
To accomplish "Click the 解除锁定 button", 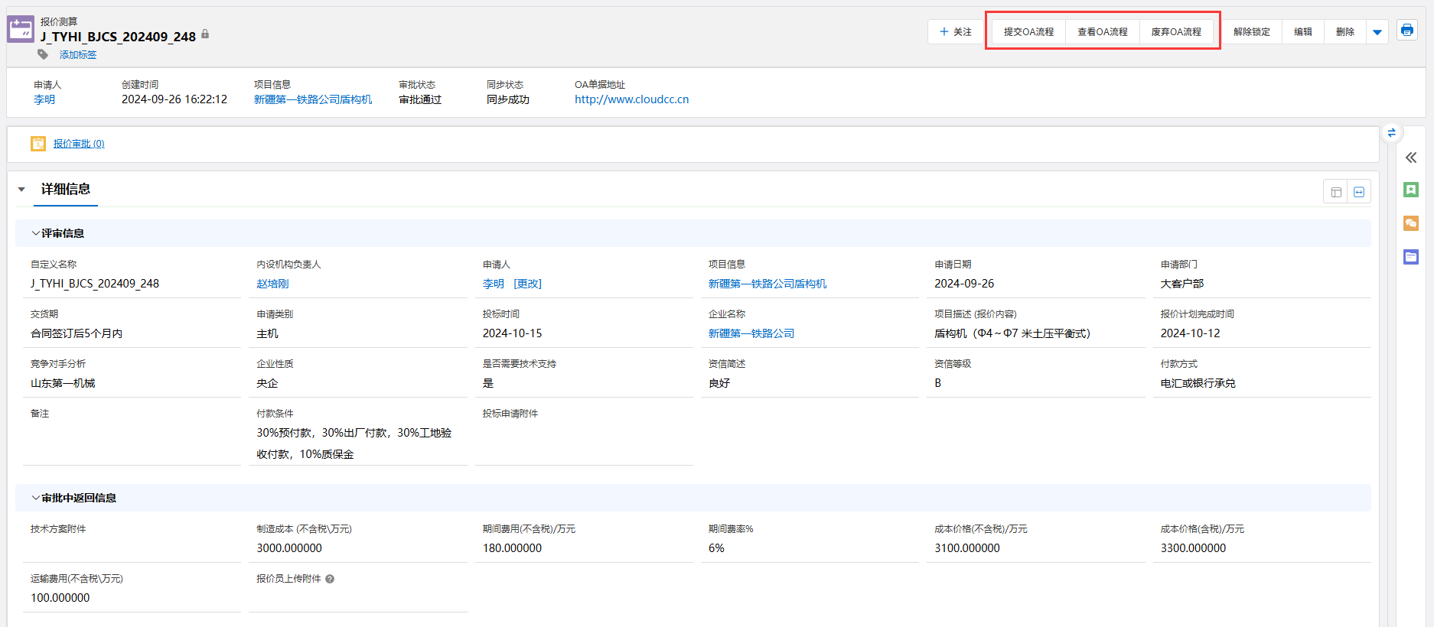I will click(1251, 32).
